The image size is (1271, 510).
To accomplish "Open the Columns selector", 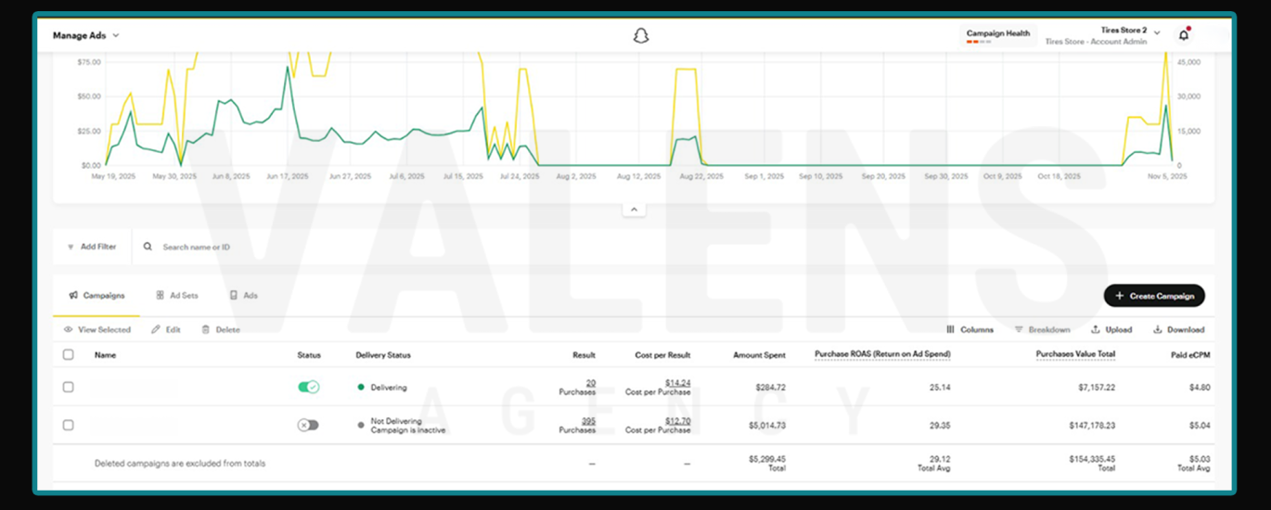I will click(969, 329).
